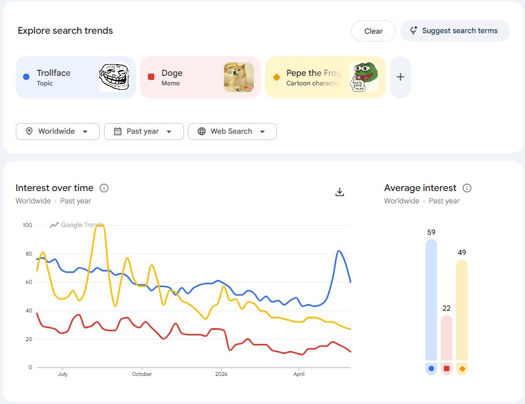Click the globe icon

click(201, 131)
